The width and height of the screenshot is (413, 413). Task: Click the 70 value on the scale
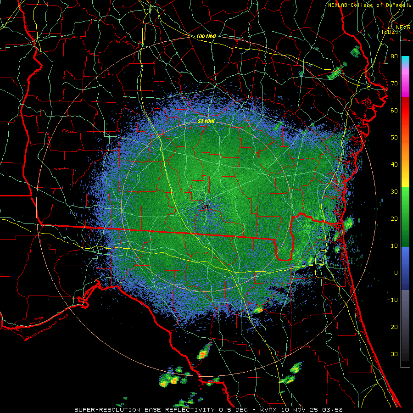pyautogui.click(x=394, y=83)
